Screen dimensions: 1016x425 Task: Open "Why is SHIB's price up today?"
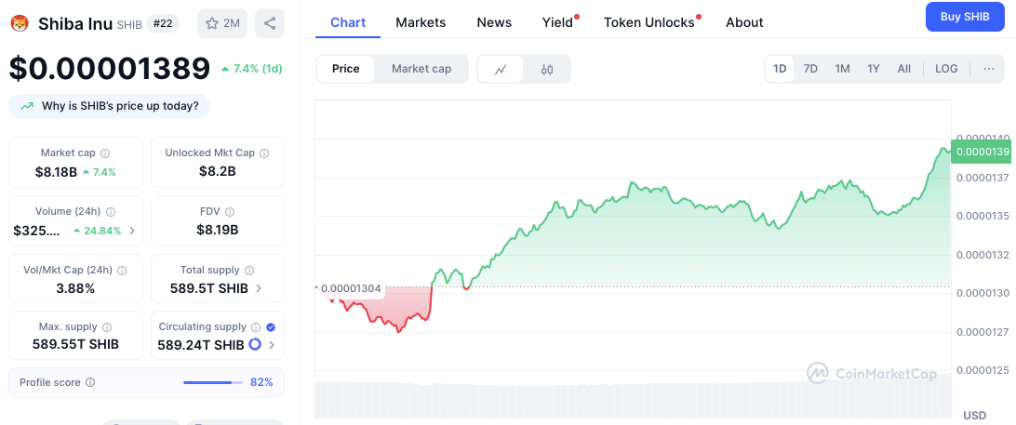[x=110, y=106]
